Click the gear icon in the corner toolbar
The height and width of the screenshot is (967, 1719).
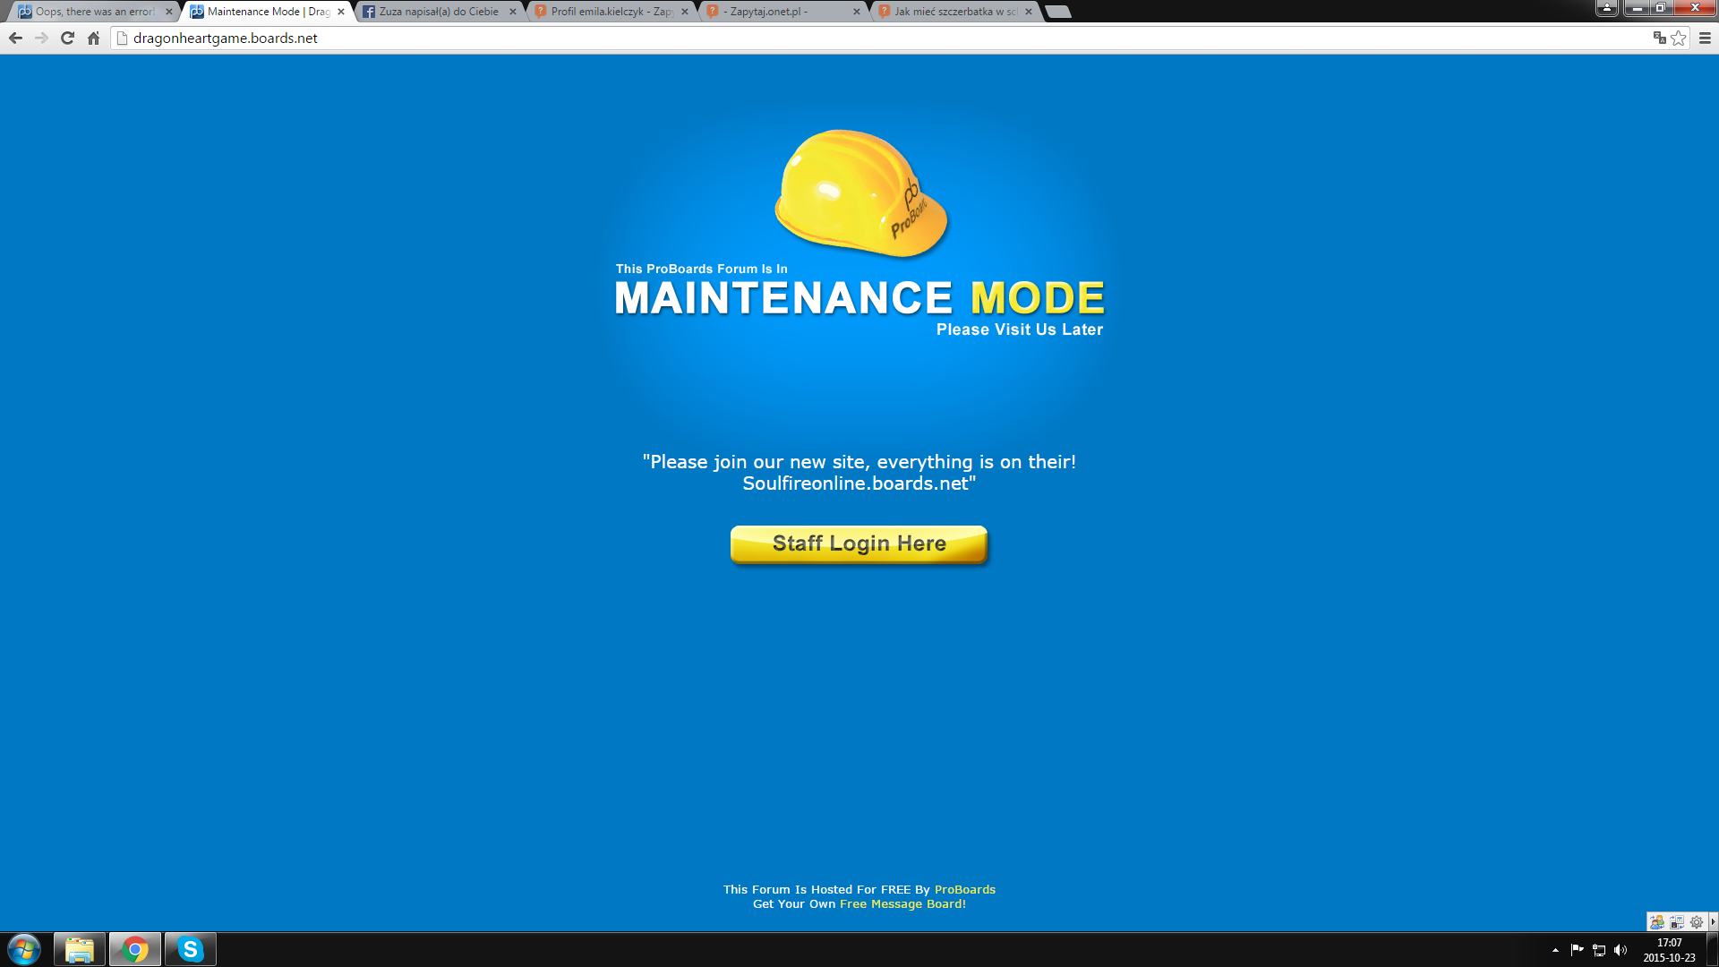1697,921
